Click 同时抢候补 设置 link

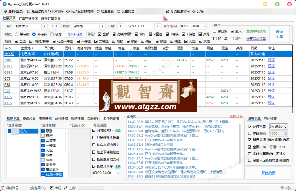pyautogui.click(x=118, y=130)
